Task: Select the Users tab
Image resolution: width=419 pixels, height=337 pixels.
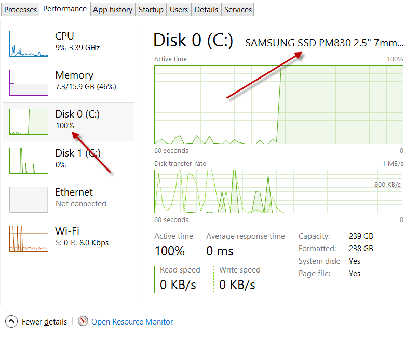Action: pyautogui.click(x=179, y=9)
